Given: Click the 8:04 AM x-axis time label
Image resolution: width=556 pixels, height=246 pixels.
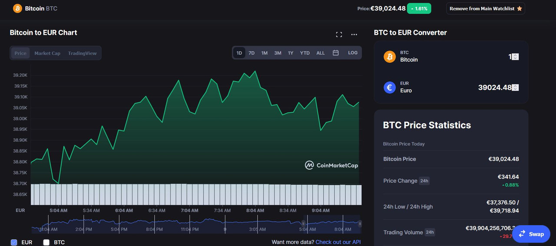Looking at the screenshot, I should 255,210.
